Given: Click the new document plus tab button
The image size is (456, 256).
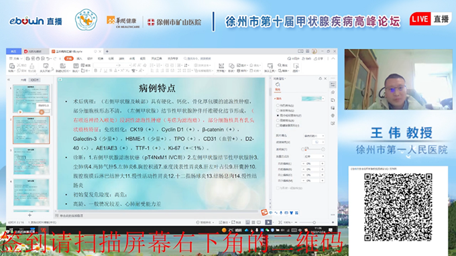Looking at the screenshot, I should coord(107,52).
